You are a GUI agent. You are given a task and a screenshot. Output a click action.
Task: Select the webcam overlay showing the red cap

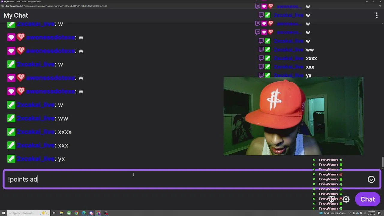pos(293,116)
